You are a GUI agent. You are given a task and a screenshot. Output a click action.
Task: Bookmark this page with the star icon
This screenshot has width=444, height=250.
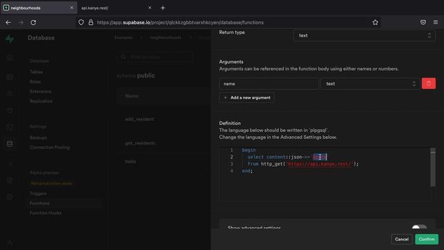(375, 22)
